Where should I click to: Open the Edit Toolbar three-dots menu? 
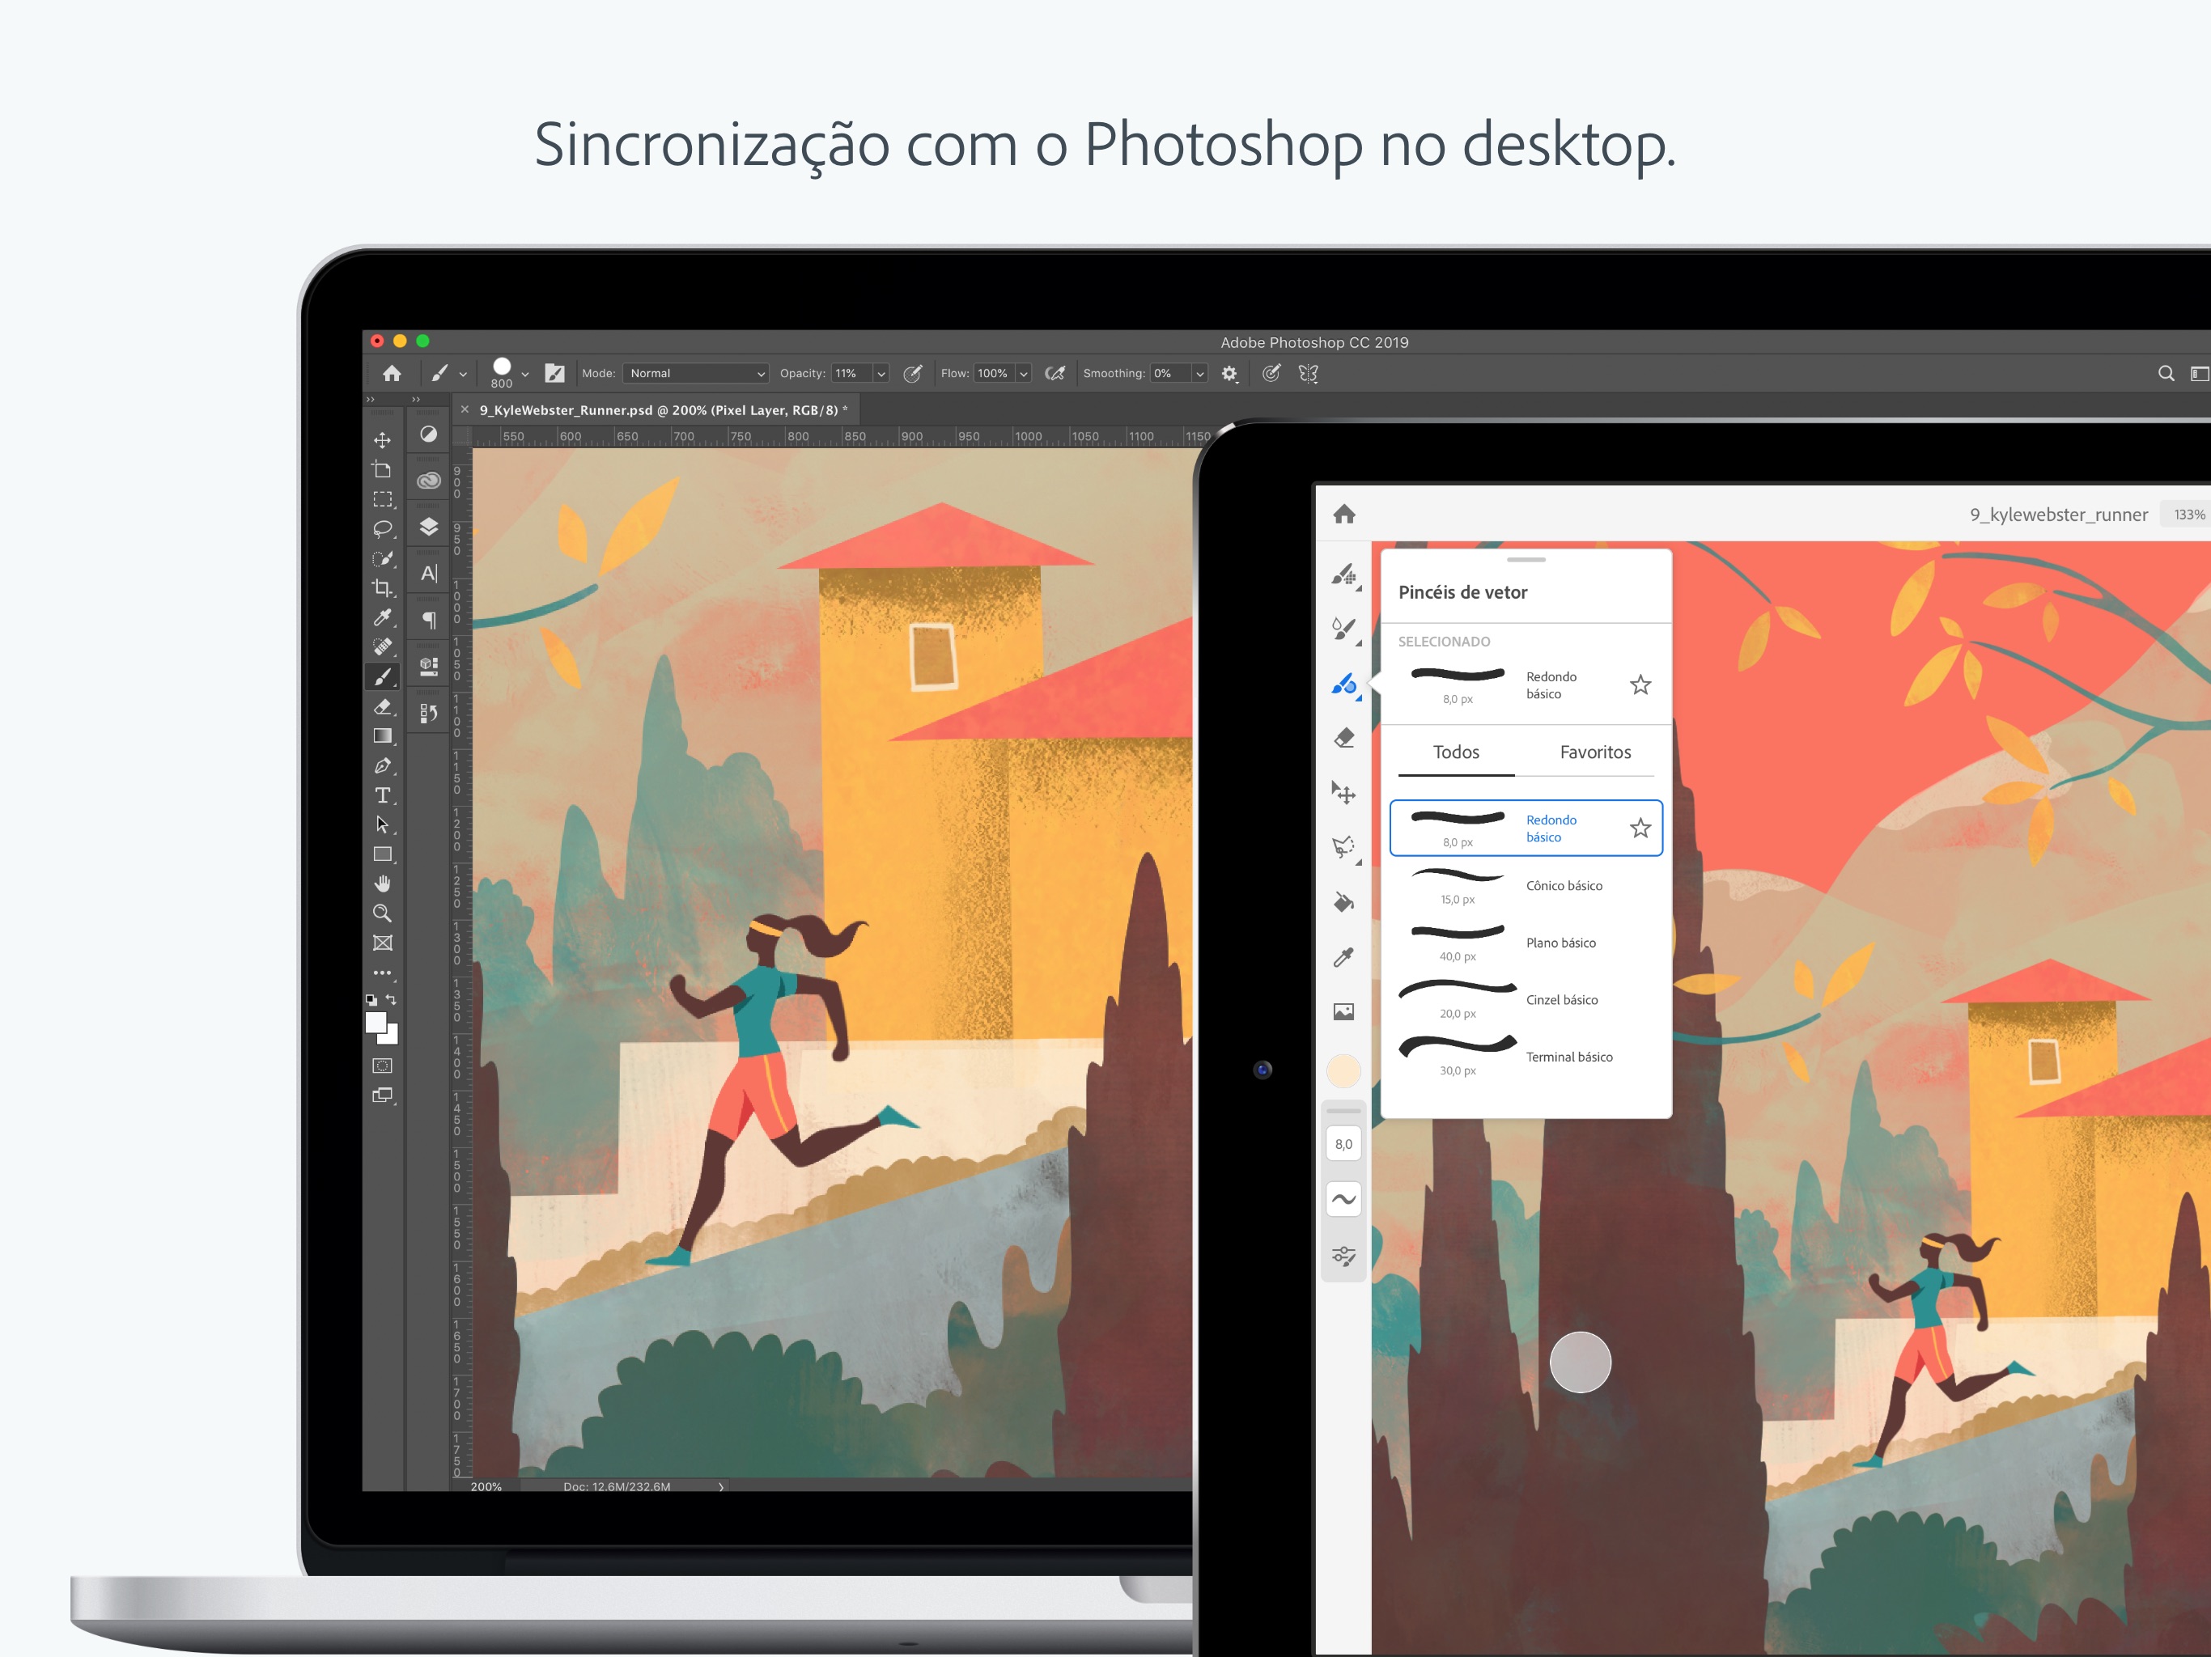[x=382, y=973]
